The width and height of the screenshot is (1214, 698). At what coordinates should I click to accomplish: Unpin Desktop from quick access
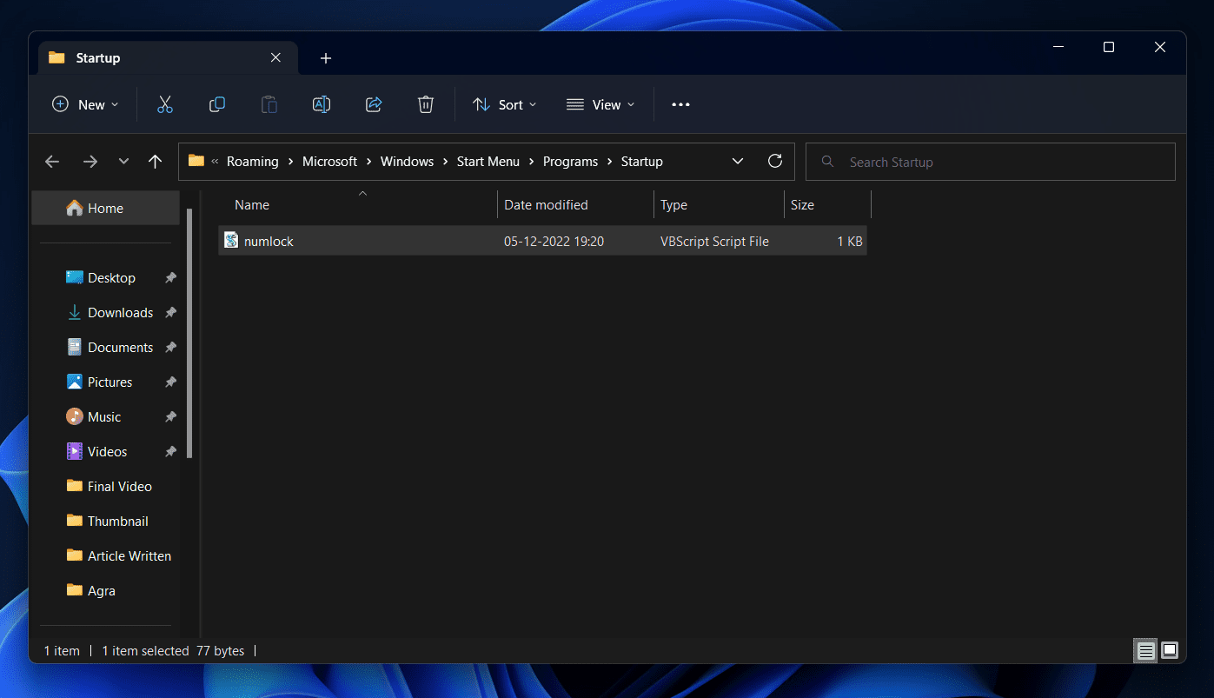(170, 278)
